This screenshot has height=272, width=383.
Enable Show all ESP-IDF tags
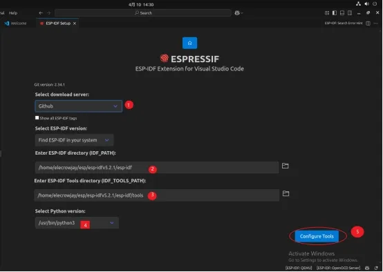coord(37,118)
